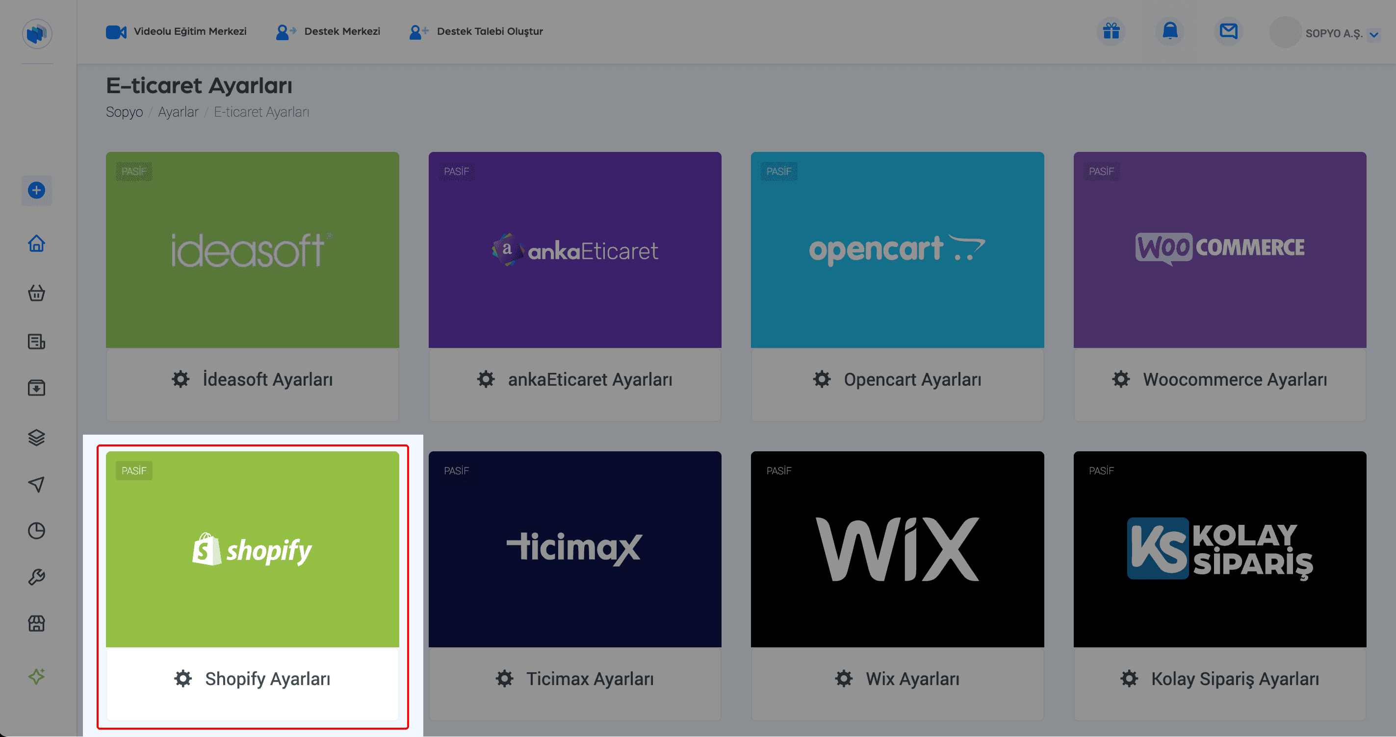The width and height of the screenshot is (1396, 737).
Task: Click the Wix logo card thumbnail
Action: 897,548
